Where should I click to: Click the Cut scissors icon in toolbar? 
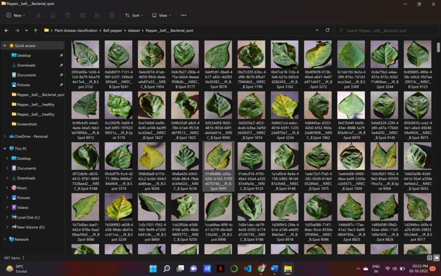38,15
